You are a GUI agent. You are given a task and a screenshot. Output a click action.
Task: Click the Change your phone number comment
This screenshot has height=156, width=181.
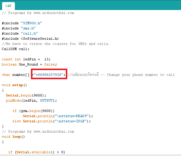coord(121,75)
